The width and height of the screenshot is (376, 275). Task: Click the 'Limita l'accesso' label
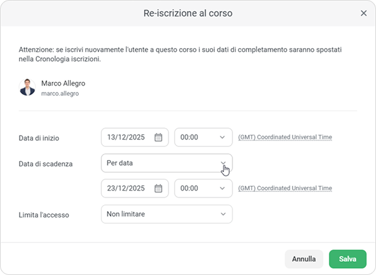(x=44, y=215)
